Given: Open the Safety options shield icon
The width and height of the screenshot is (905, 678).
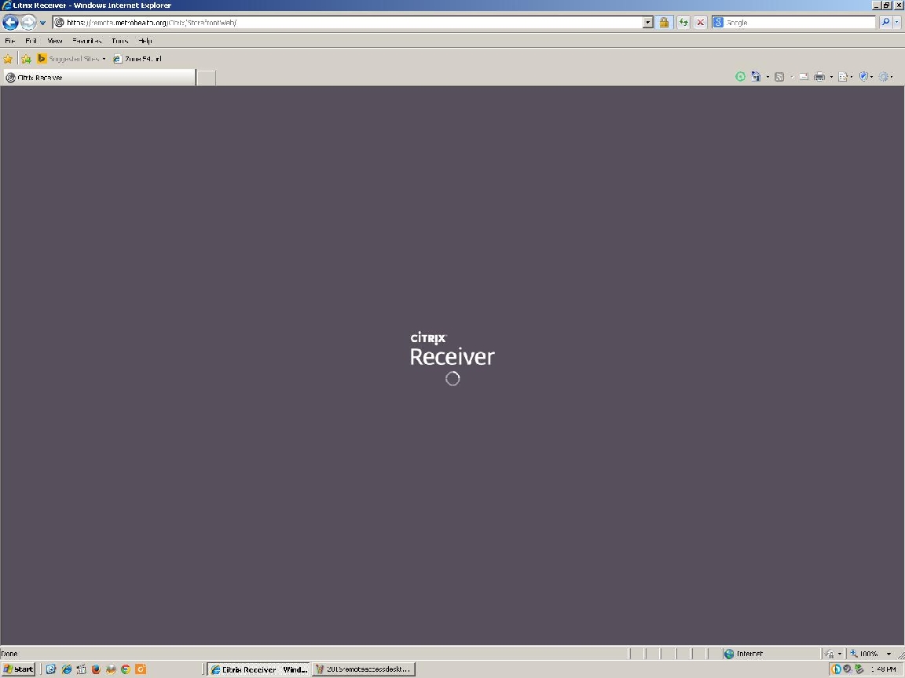Looking at the screenshot, I should coord(863,76).
